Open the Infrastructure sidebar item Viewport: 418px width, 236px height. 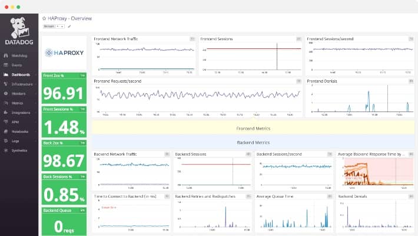22,84
